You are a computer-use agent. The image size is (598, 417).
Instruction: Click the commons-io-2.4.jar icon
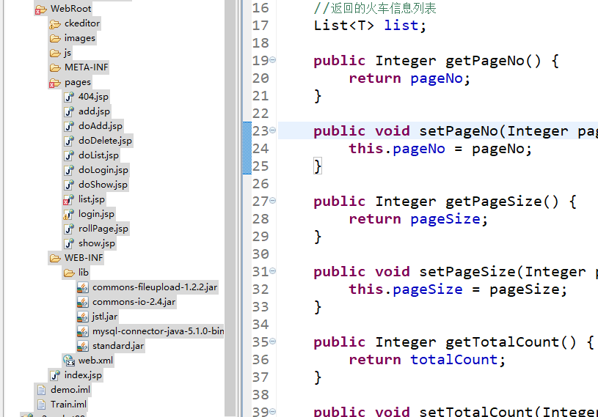tap(83, 303)
